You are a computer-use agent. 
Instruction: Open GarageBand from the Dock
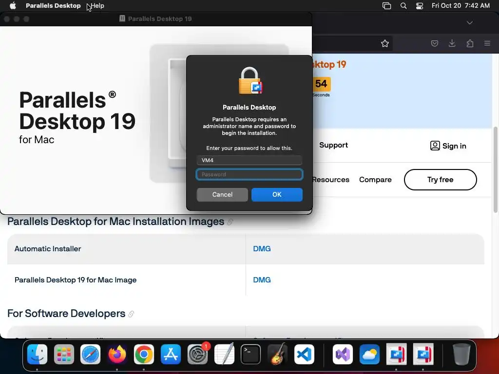coord(277,354)
